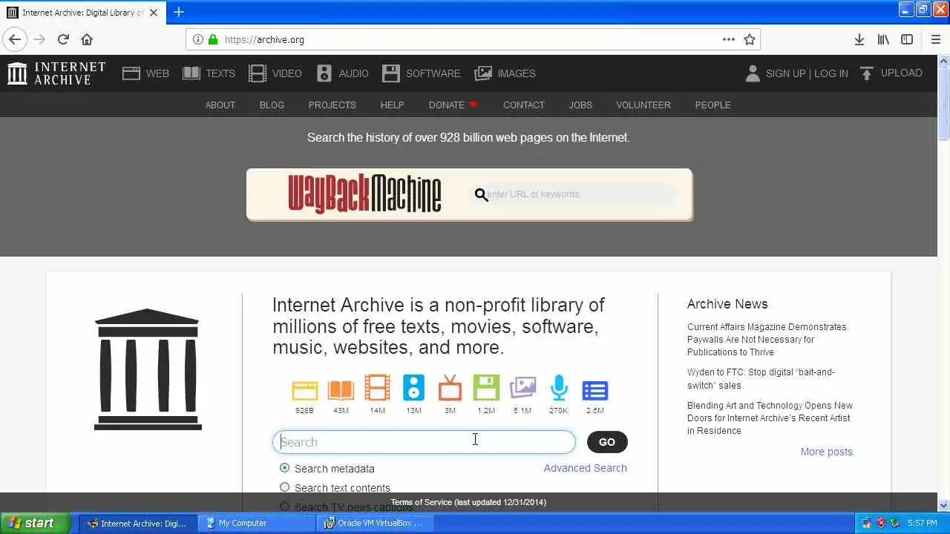The height and width of the screenshot is (534, 950).
Task: Click the Wayback Machine magnifier search icon
Action: point(481,194)
